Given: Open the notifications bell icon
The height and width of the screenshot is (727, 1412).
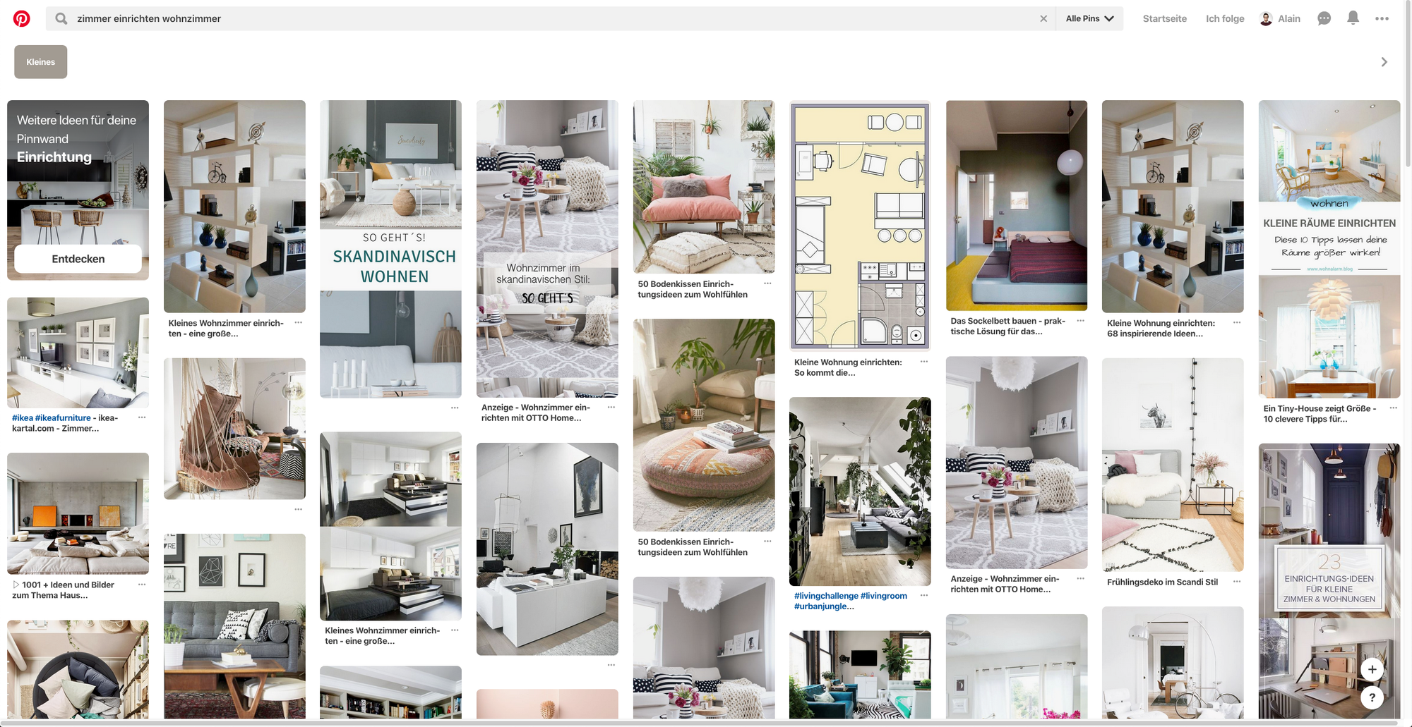Looking at the screenshot, I should point(1353,18).
